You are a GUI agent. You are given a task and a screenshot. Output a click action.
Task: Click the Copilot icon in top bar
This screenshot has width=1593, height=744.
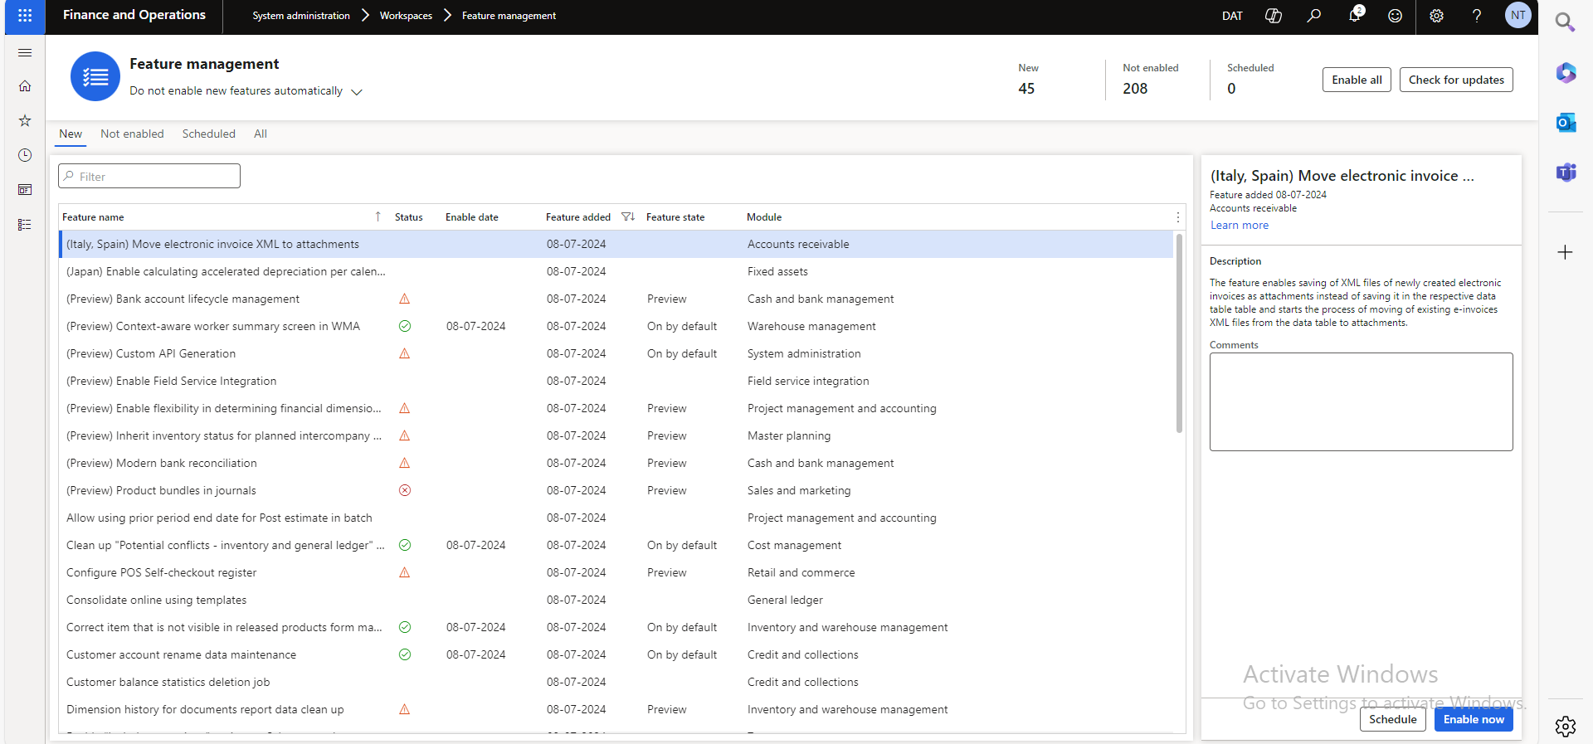tap(1273, 16)
